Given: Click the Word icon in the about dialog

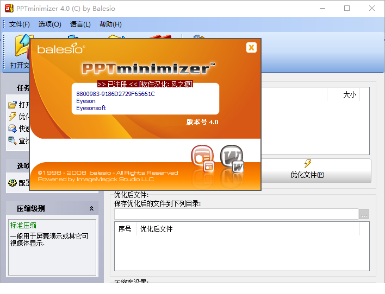Looking at the screenshot, I should (x=232, y=158).
